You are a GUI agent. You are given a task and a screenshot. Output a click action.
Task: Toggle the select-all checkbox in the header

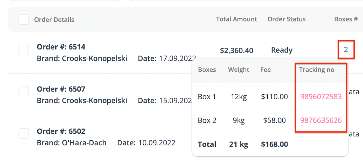pyautogui.click(x=24, y=19)
